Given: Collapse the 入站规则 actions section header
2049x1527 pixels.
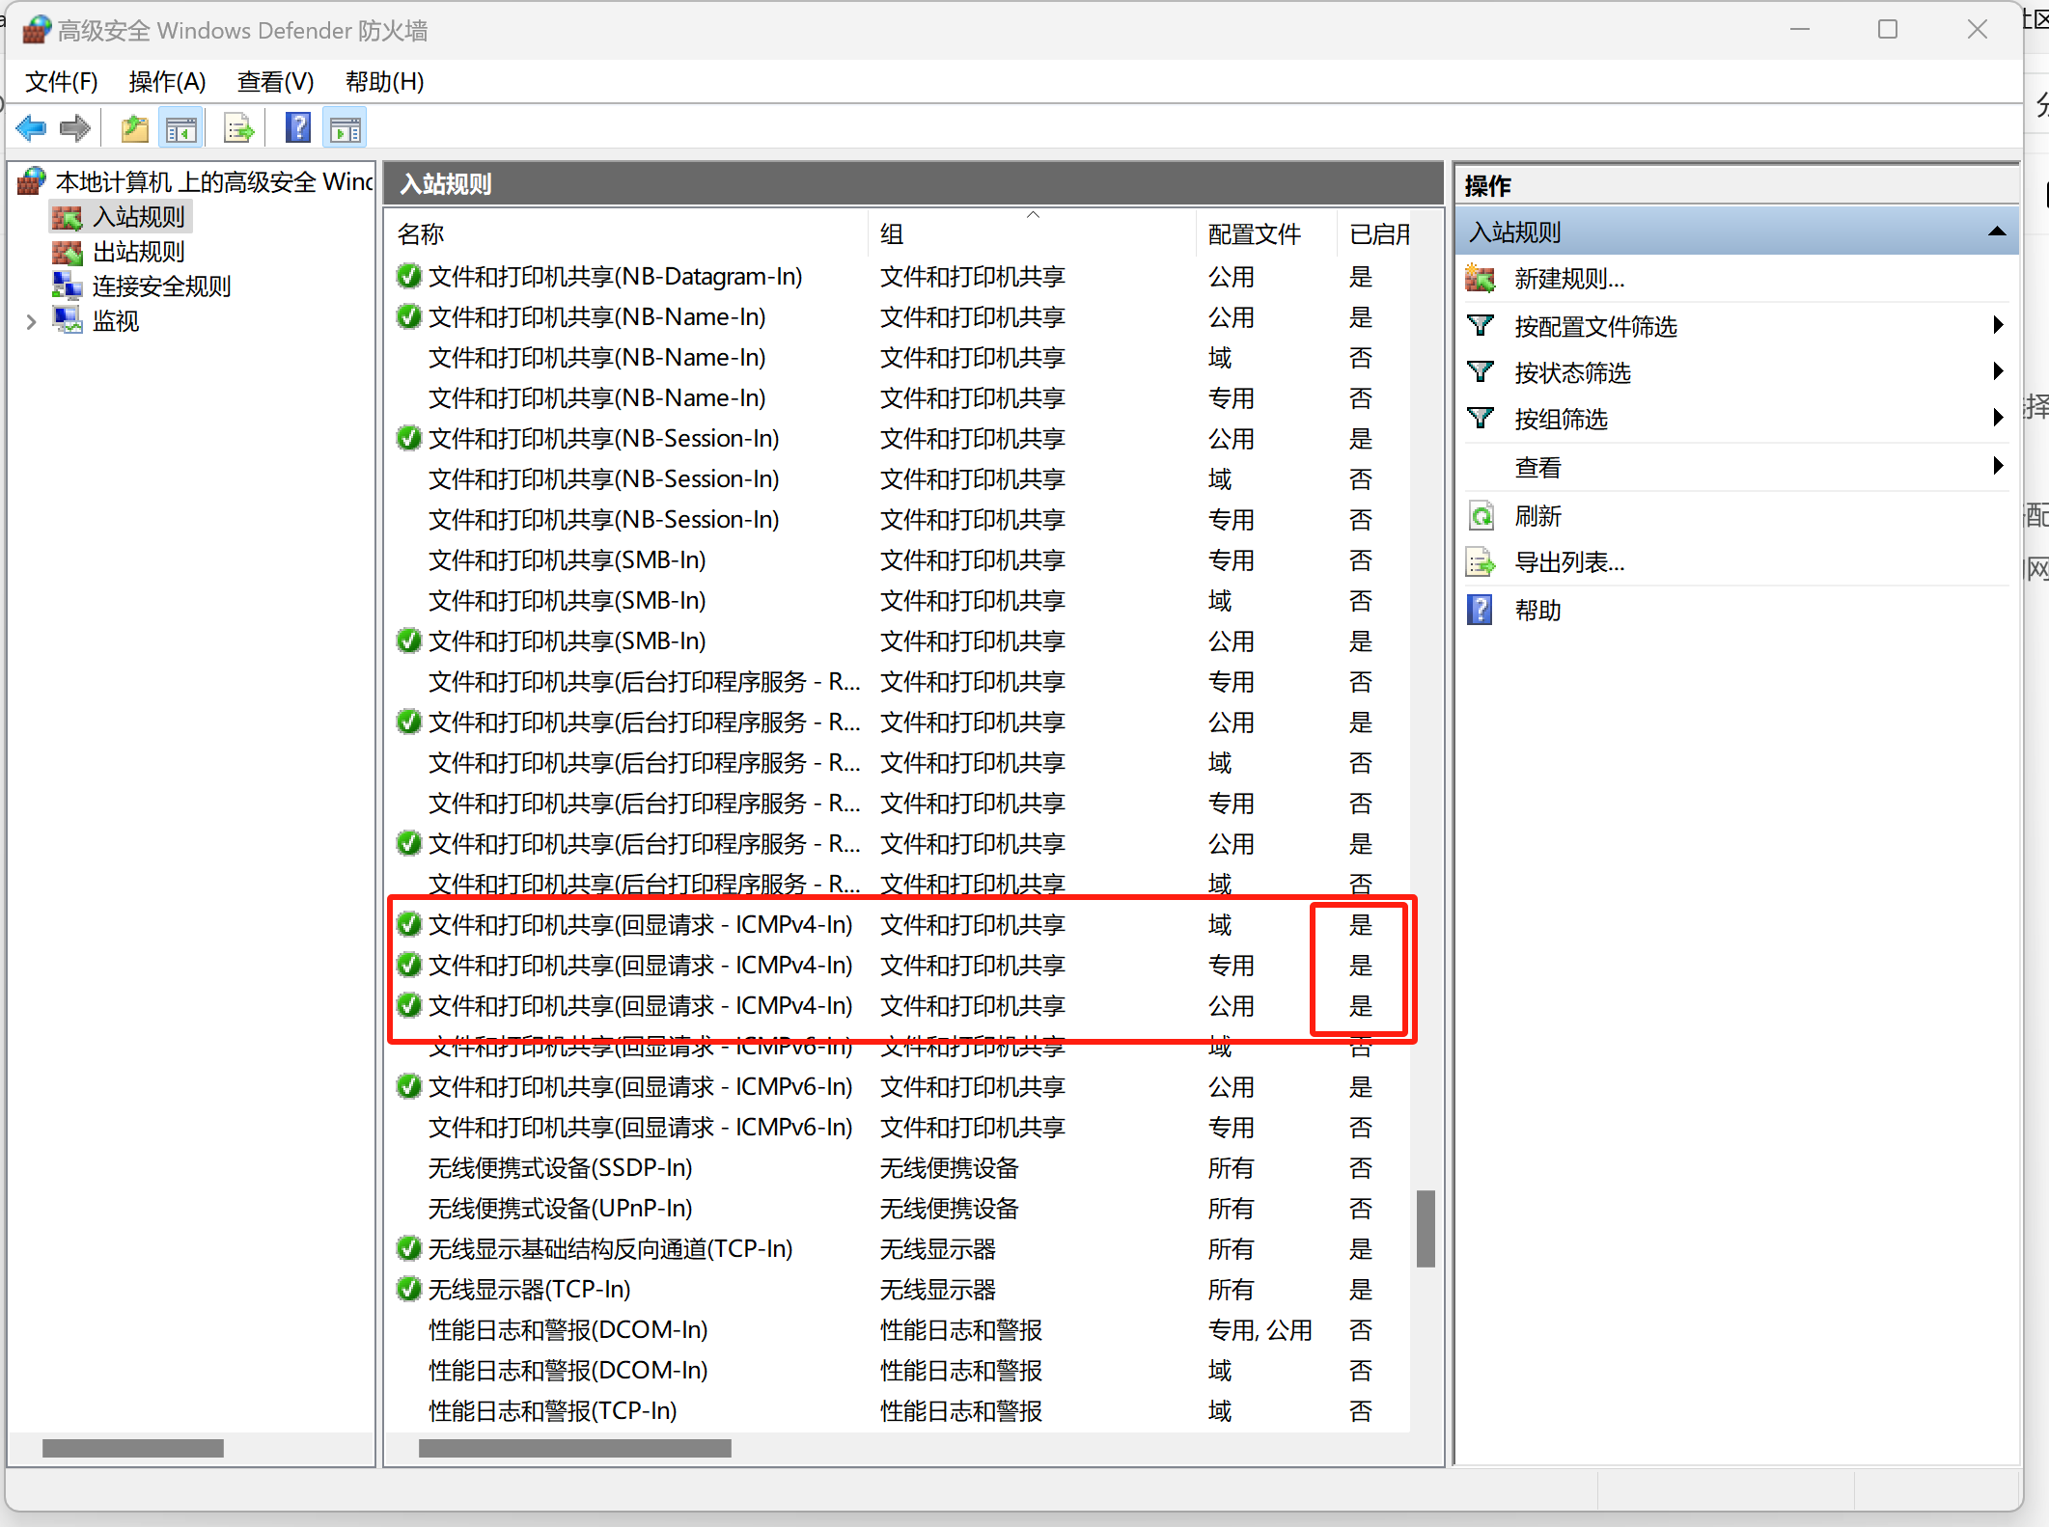Looking at the screenshot, I should pos(1997,232).
